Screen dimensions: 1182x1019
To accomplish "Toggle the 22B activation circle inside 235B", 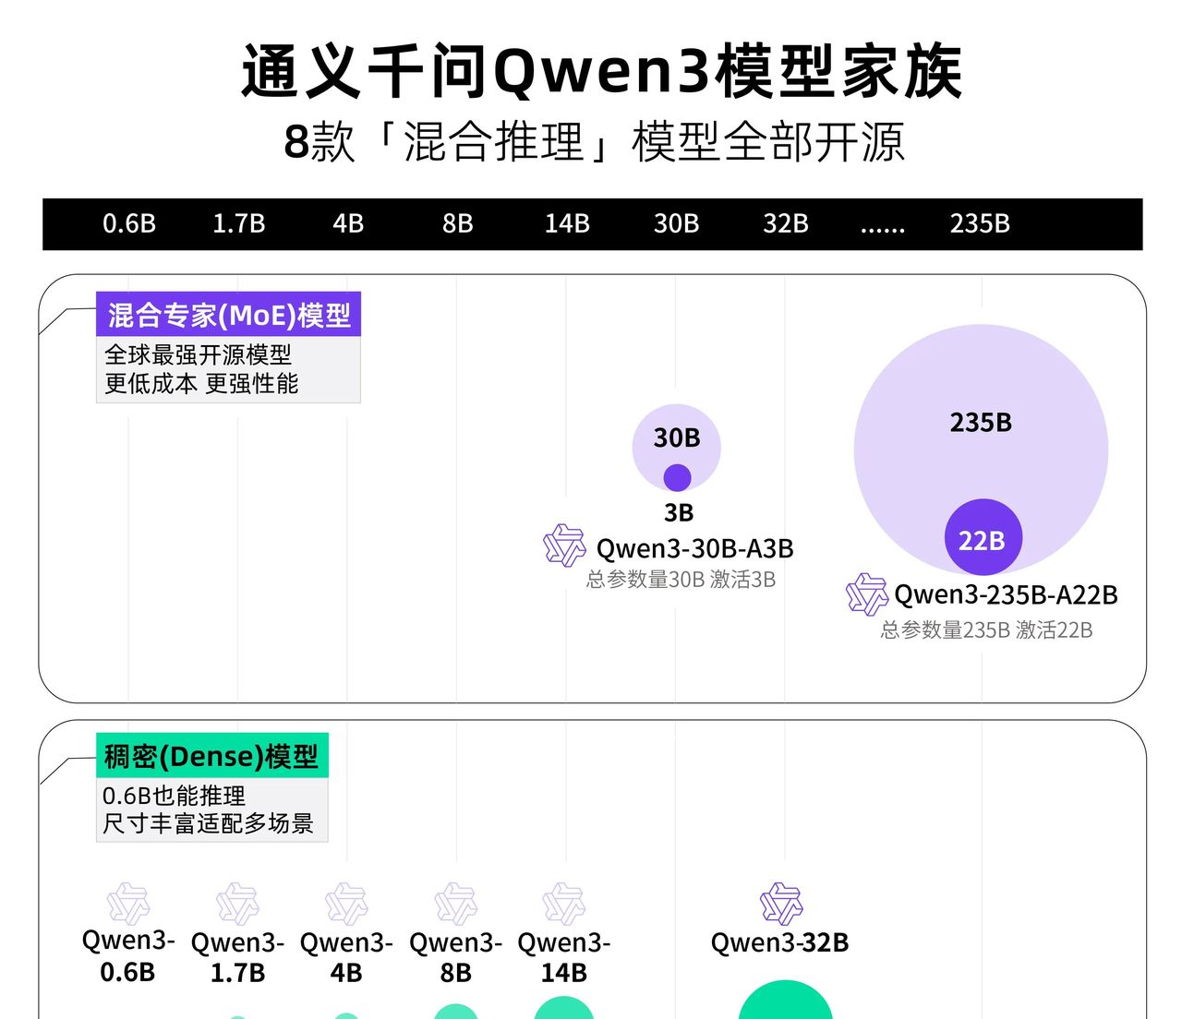I will (x=983, y=536).
